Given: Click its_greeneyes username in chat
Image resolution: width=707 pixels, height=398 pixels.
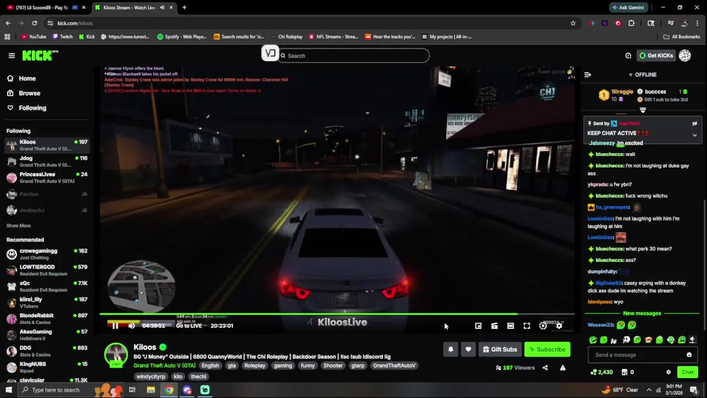Looking at the screenshot, I should (612, 207).
